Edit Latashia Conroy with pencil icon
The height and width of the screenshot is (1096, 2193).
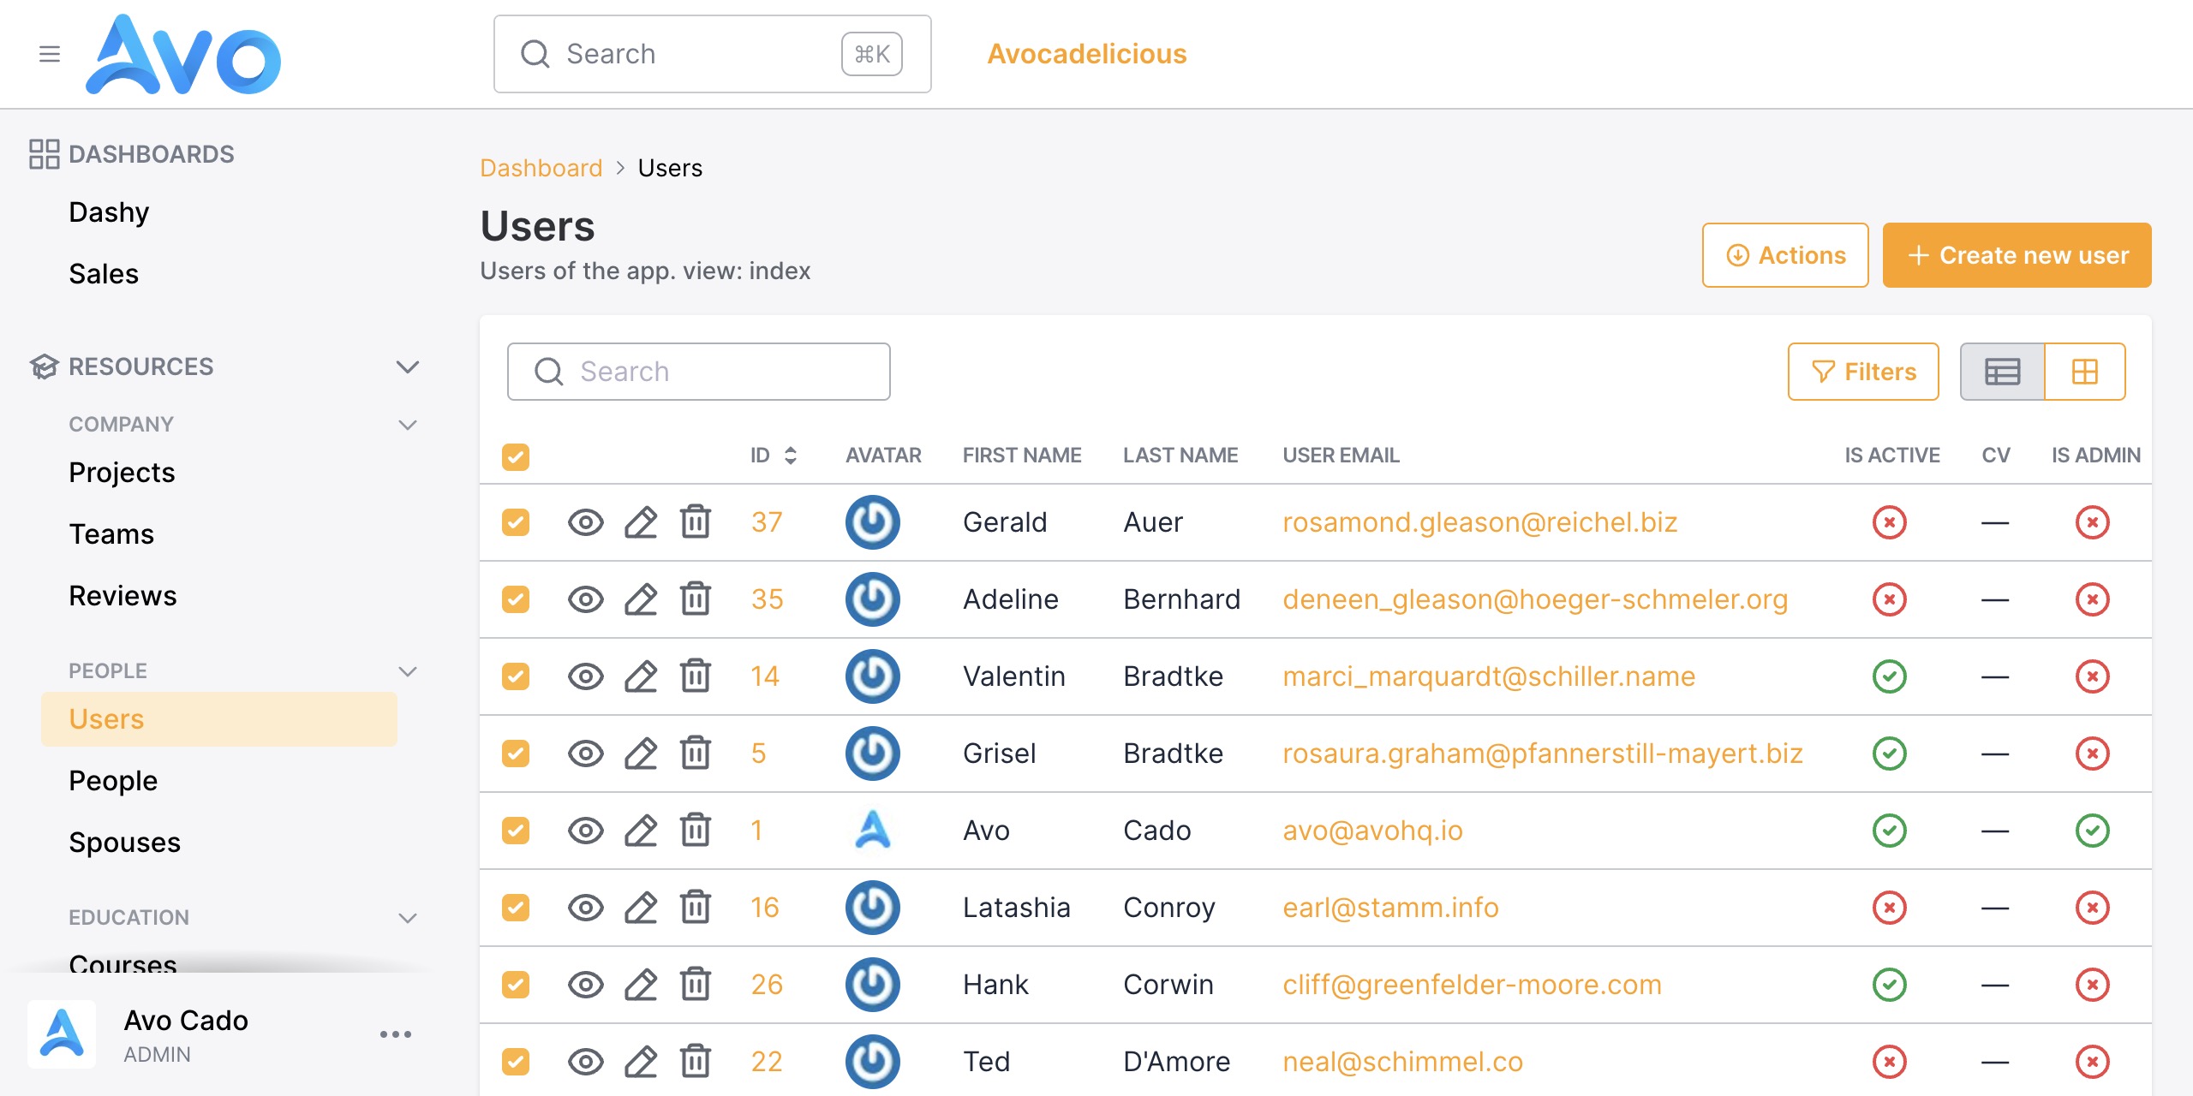tap(641, 908)
